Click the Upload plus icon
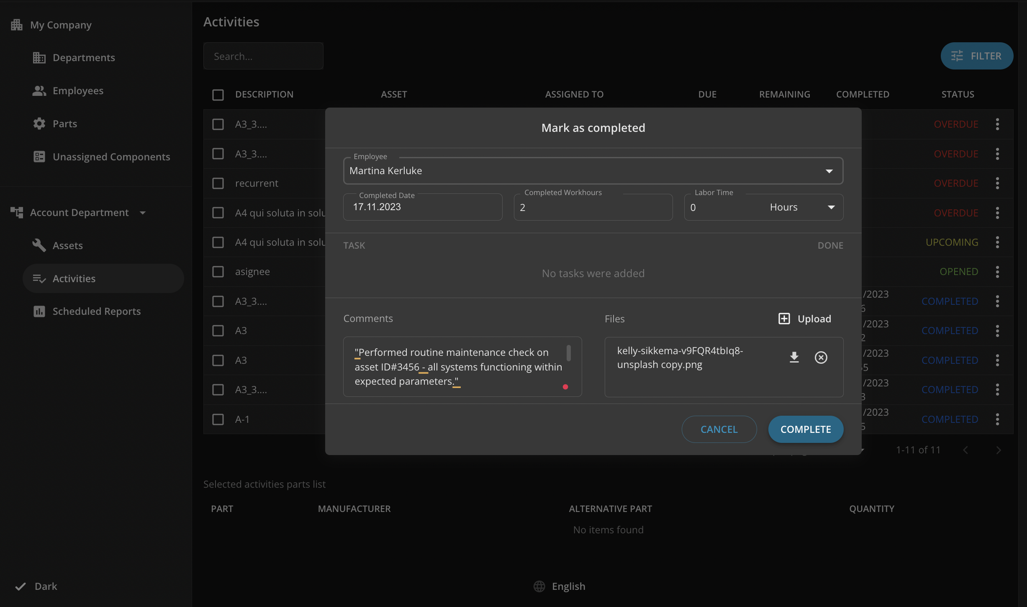The image size is (1027, 607). [784, 319]
